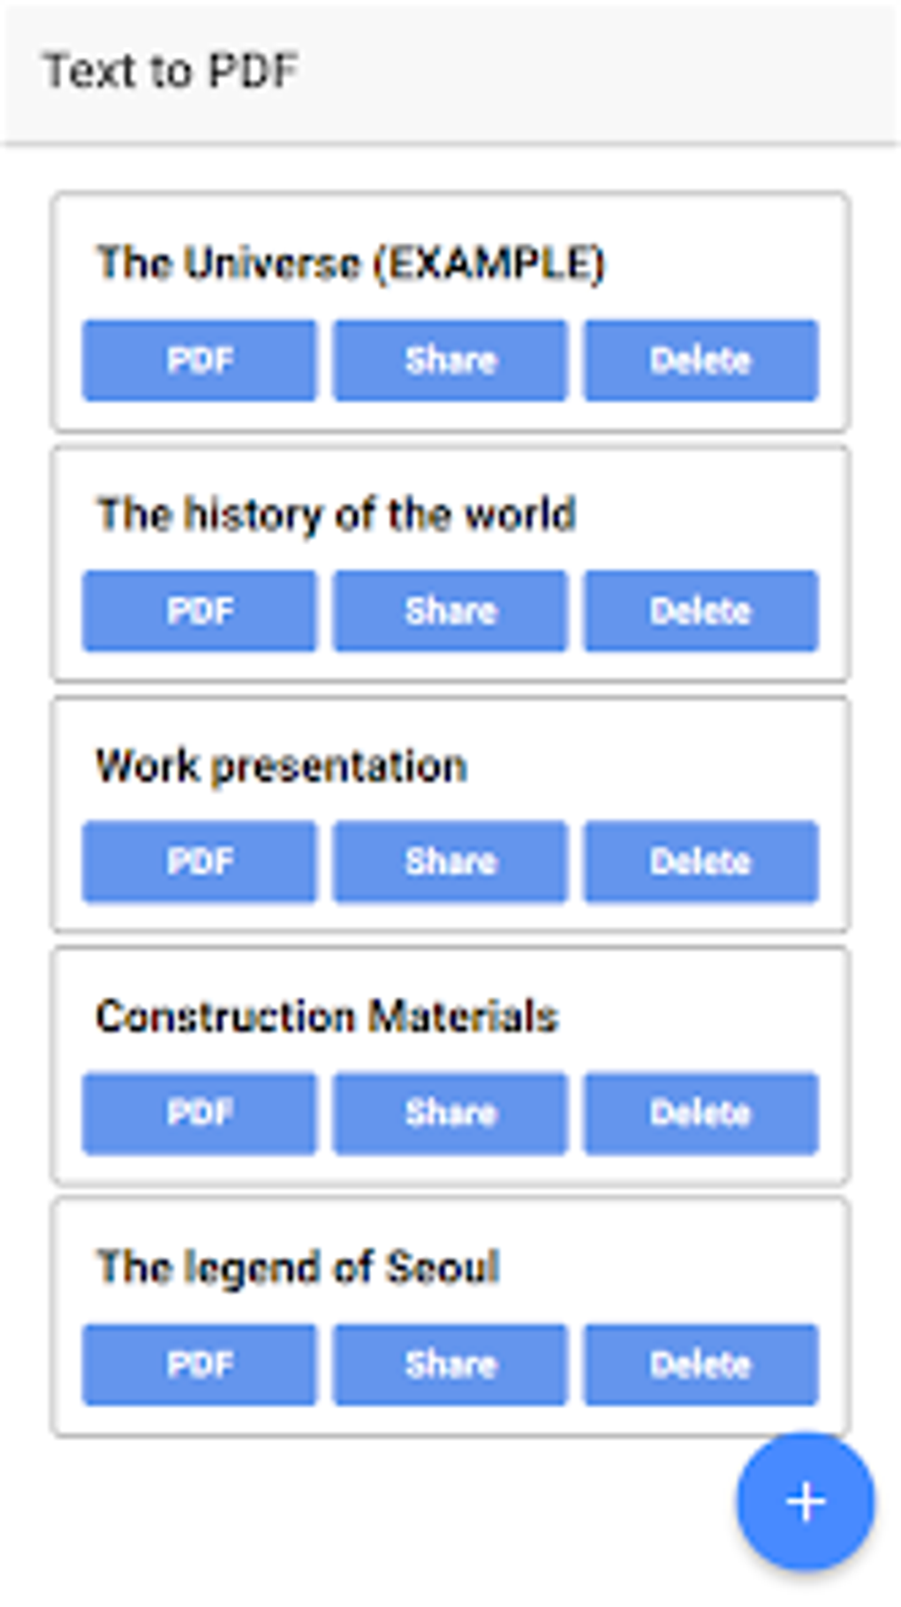Screen dimensions: 901x1607
Task: Share the "Construction Materials" document
Action: pos(449,1111)
